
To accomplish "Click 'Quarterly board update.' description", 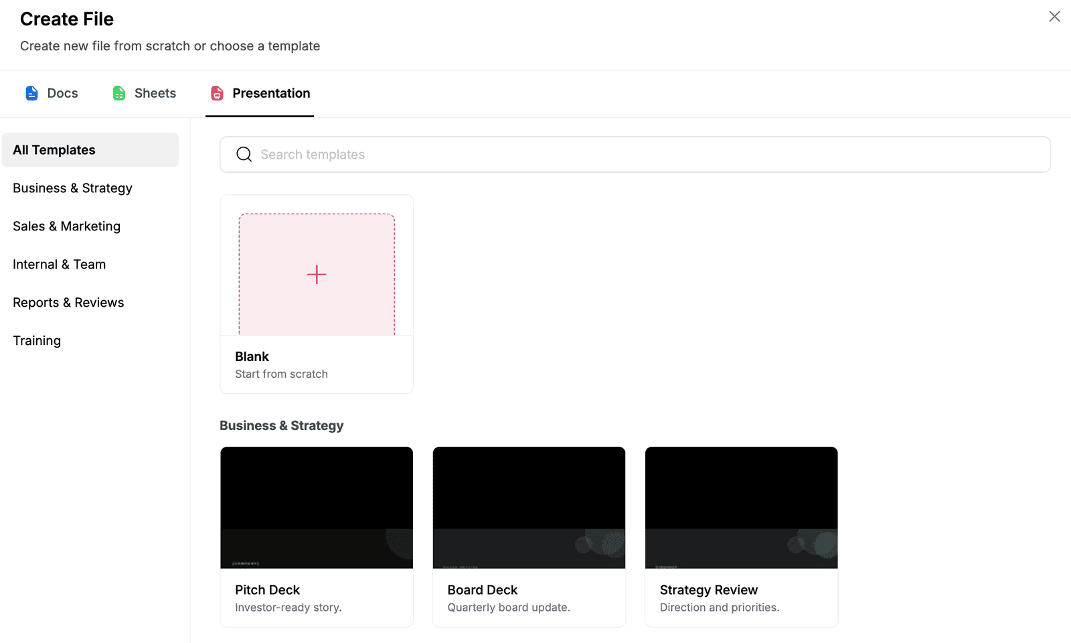I will tap(509, 608).
